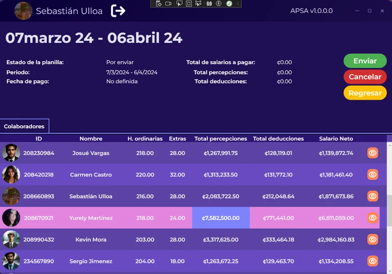Switch to the Colaboradores tab
Screen dimensions: 392x274
point(24,127)
